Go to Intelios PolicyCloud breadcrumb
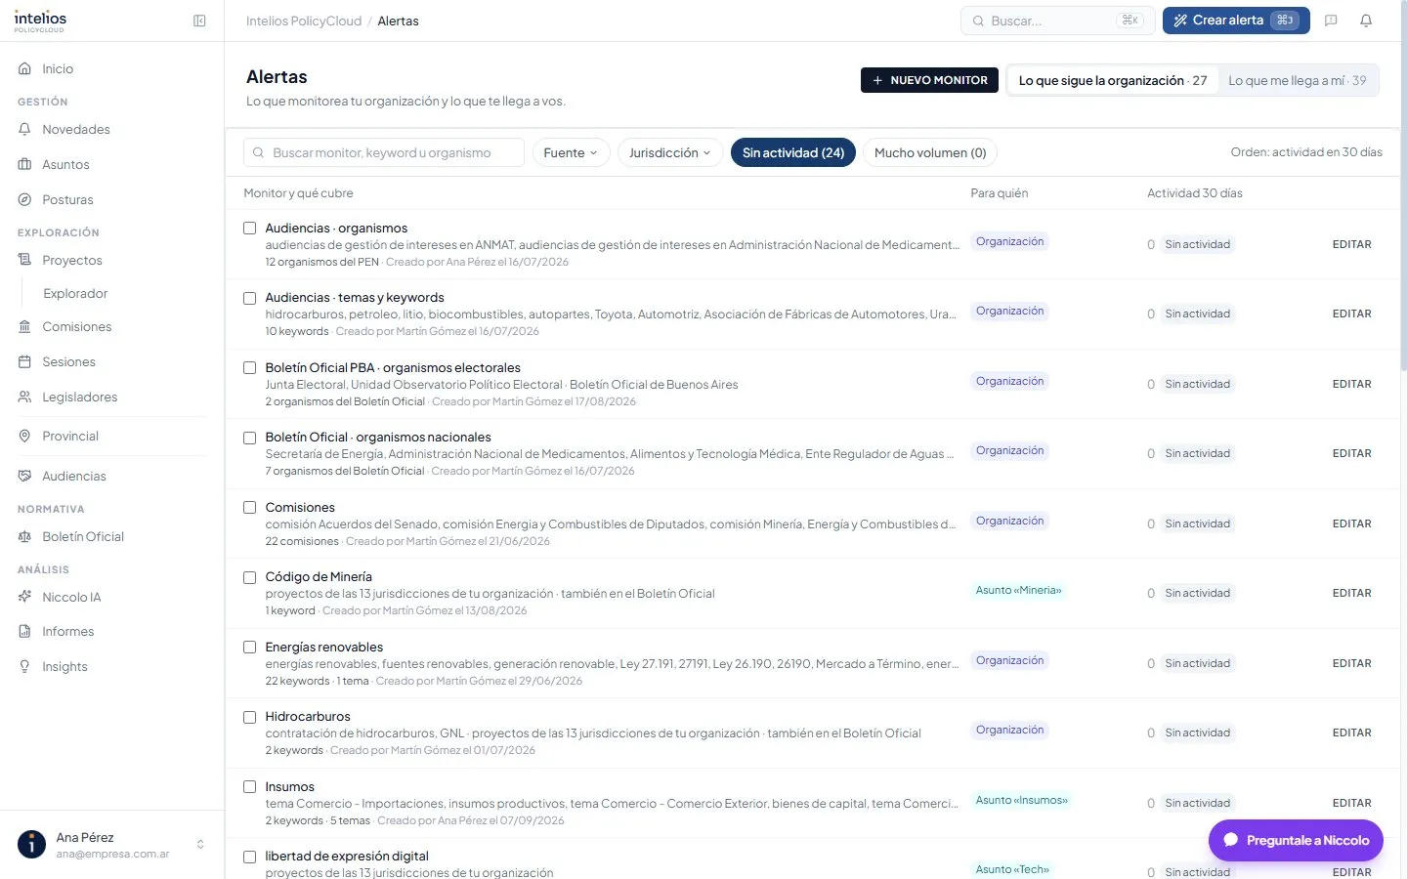Viewport: 1407px width, 879px height. pos(304,21)
